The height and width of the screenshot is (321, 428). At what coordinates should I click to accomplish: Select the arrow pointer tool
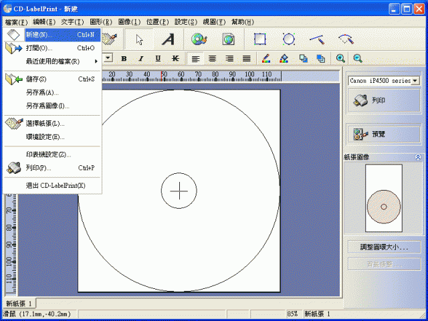140,39
